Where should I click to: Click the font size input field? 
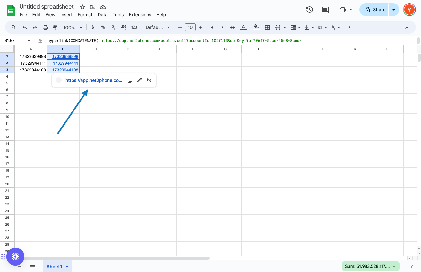[x=190, y=28]
